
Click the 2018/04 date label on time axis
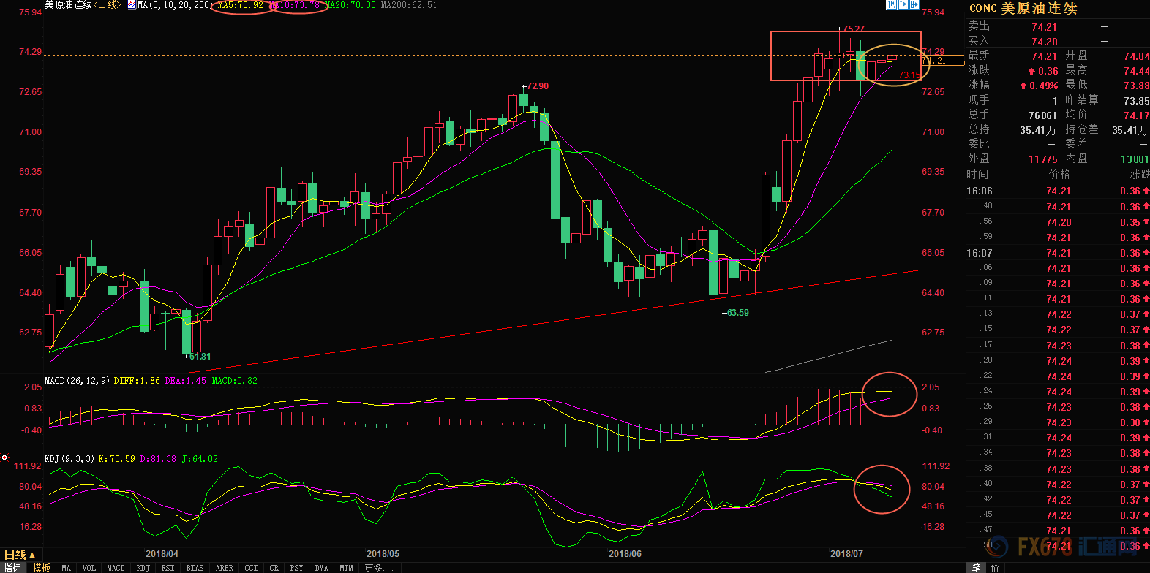pyautogui.click(x=162, y=554)
